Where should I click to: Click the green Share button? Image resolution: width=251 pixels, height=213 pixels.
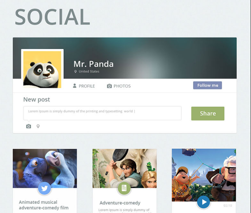point(208,113)
